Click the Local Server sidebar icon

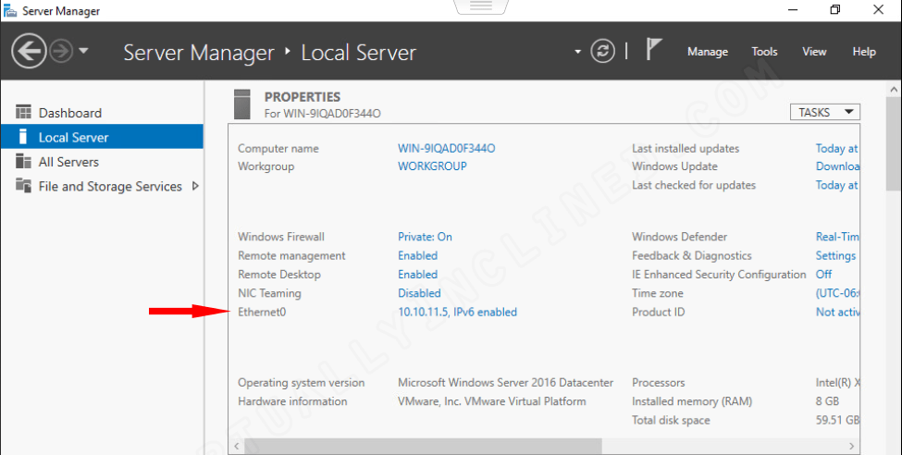23,137
